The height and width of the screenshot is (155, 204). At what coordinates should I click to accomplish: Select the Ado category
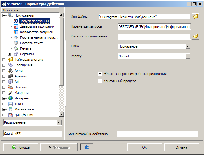point(18,82)
